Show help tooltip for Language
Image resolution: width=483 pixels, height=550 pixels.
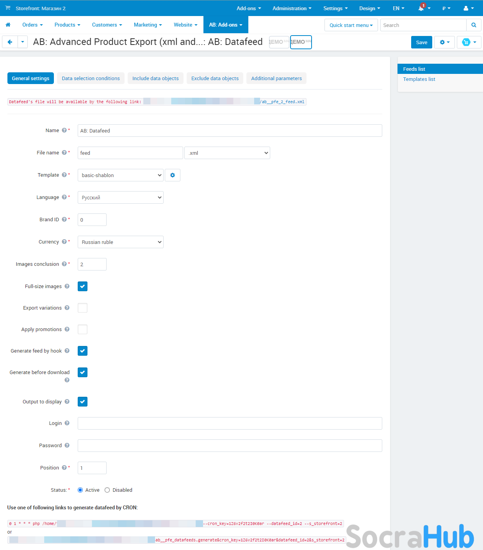click(64, 197)
